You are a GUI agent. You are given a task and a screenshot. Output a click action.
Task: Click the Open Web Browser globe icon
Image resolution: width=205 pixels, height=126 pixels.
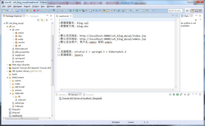[118, 10]
